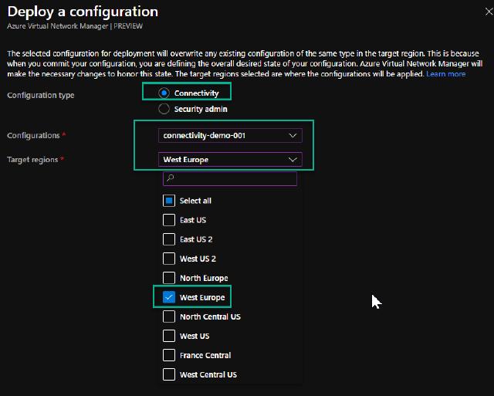Open the Learn more link
Screen dimensions: 494x396
click(x=445, y=74)
